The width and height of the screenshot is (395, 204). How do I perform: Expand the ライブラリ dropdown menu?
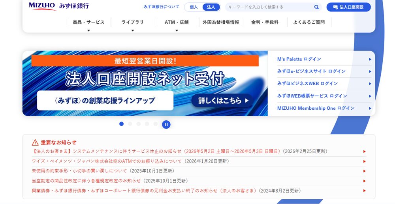click(x=133, y=22)
